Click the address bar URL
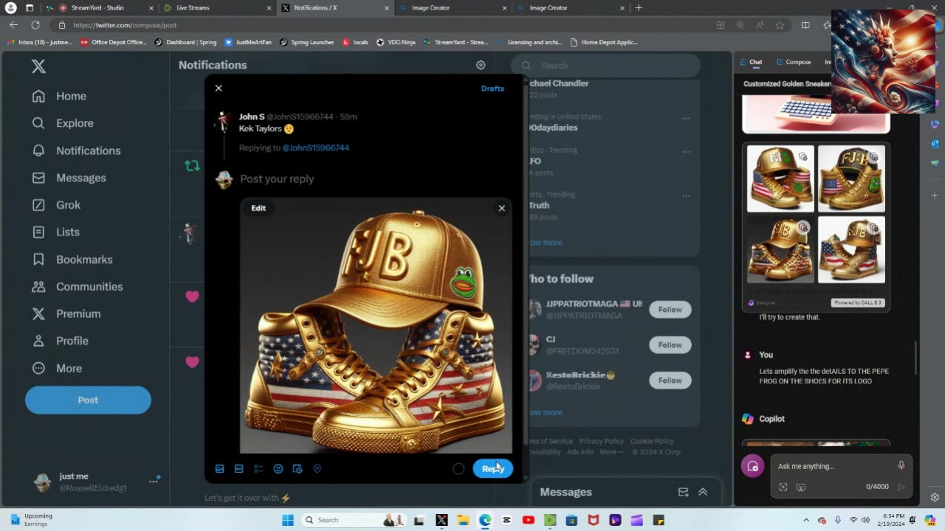This screenshot has height=531, width=945. click(x=125, y=25)
